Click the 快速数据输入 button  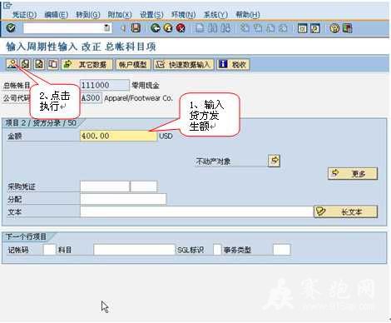[184, 64]
